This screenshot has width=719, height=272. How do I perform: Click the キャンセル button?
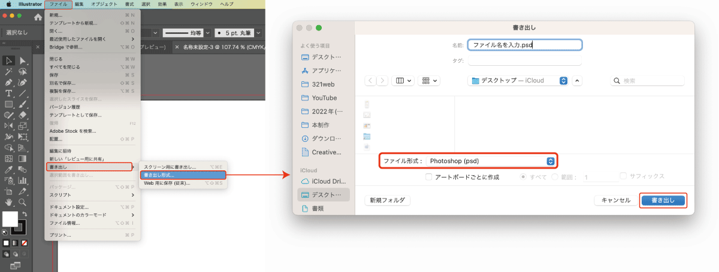pyautogui.click(x=616, y=201)
